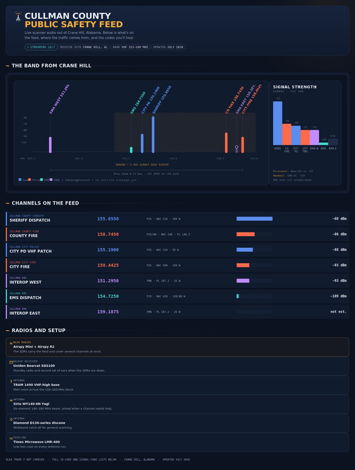Select the City PD 155.1900 spectrum spike
Screen dimensions: 355x470
click(x=142, y=143)
